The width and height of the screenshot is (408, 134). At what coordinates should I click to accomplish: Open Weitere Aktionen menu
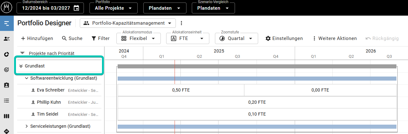(334, 38)
